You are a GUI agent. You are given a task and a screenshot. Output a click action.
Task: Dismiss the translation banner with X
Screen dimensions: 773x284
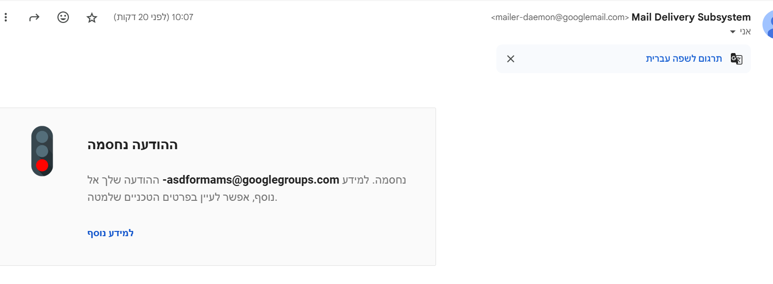[x=511, y=59]
